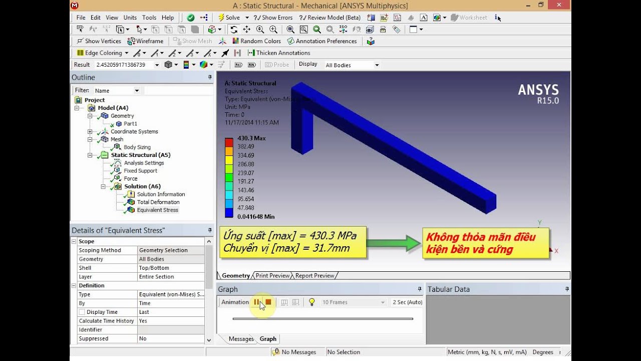Switch to the Report Preview tab
The image size is (641, 361).
(314, 275)
